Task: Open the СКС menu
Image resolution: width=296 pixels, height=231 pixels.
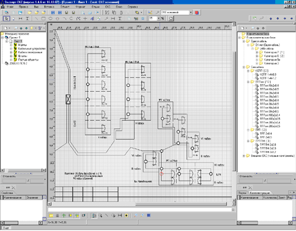Action: [x=108, y=7]
